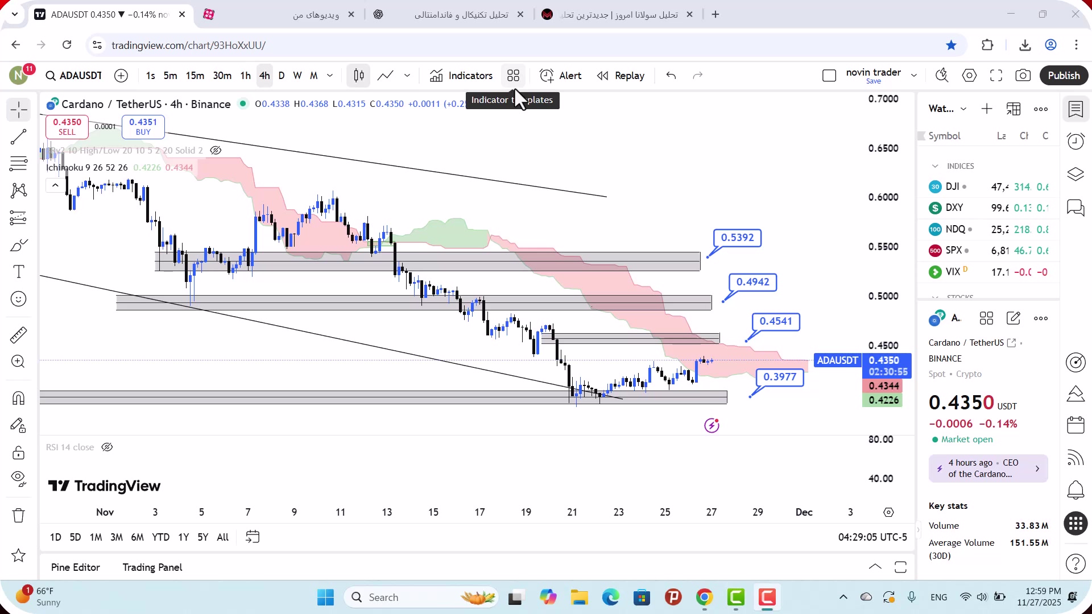Lock all drawing tools
Screen dimensions: 1092x614
pos(19,453)
